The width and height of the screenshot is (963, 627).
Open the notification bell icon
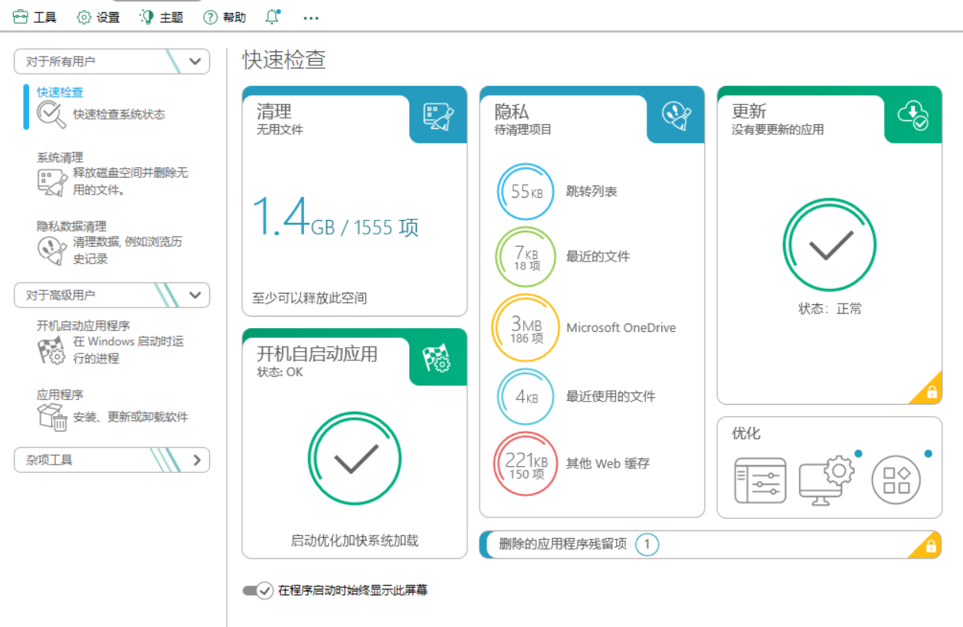[x=271, y=15]
